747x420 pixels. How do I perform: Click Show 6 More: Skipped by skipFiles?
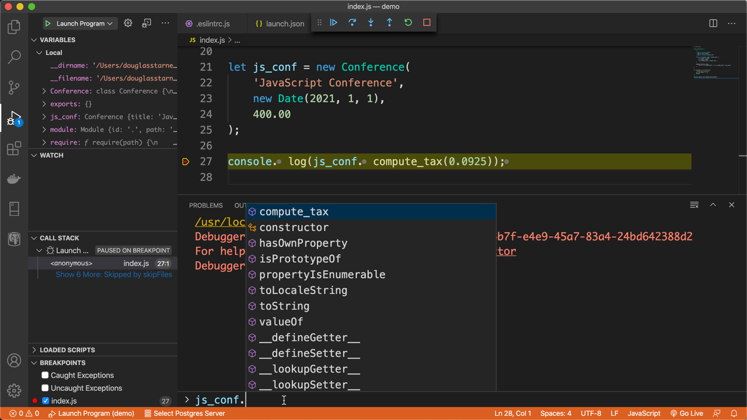click(114, 275)
